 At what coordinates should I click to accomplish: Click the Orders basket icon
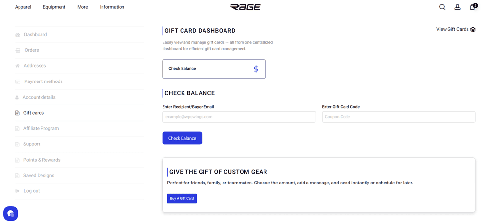(18, 50)
